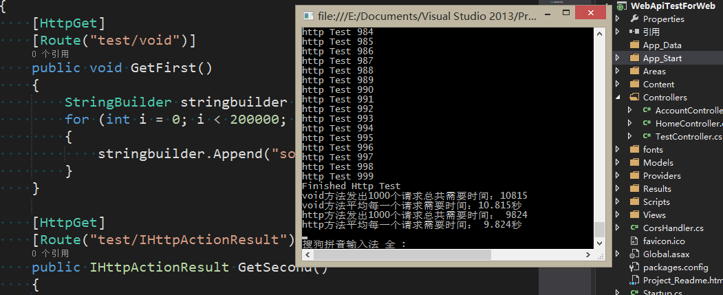This screenshot has width=723, height=295.
Task: Click the fonts folder icon
Action: coord(634,149)
